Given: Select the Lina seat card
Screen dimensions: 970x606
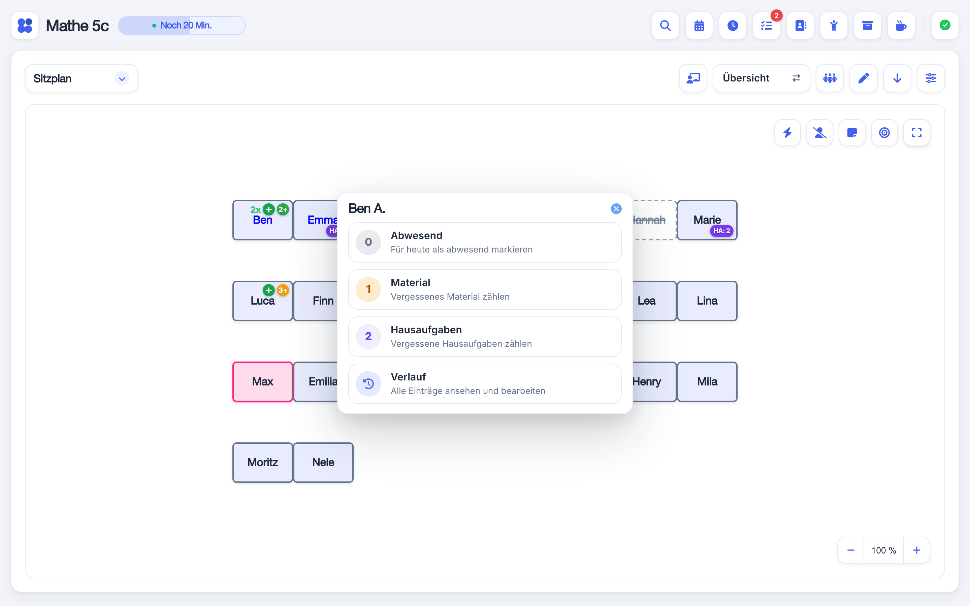Looking at the screenshot, I should [707, 301].
